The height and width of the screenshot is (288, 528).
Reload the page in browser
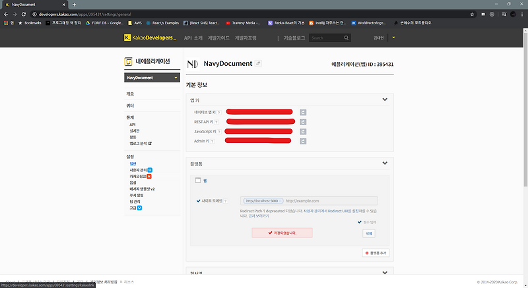(x=24, y=14)
